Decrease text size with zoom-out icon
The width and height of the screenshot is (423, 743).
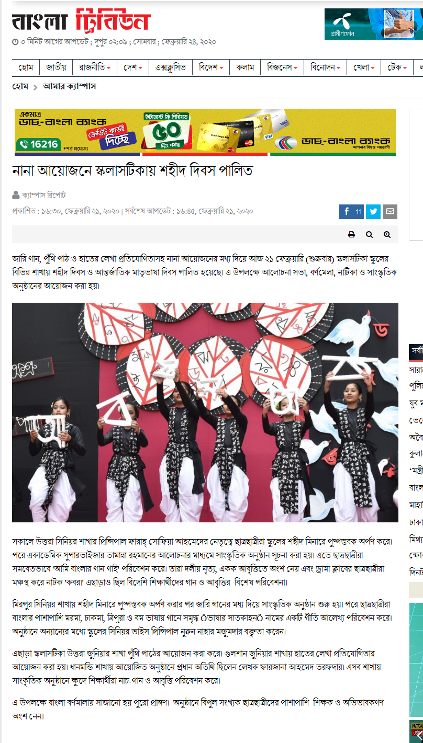370,235
